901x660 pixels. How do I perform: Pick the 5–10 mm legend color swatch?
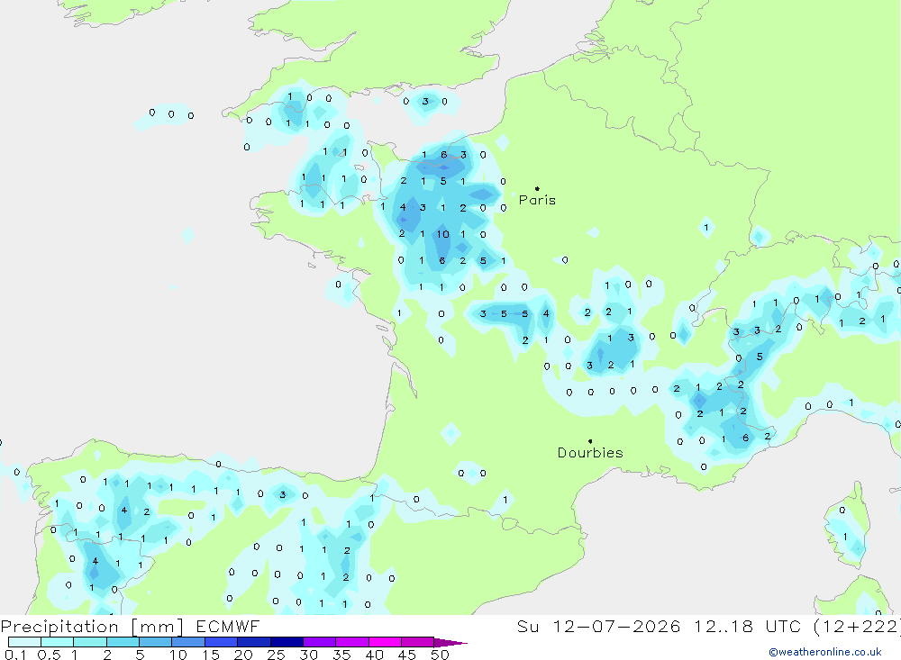click(x=156, y=642)
